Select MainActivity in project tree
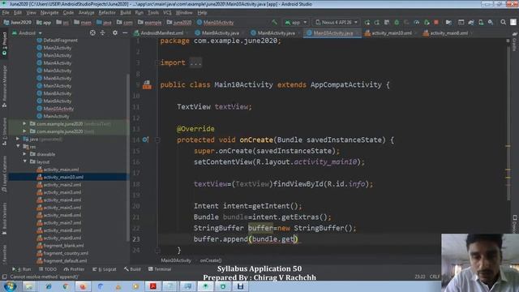This screenshot has height=292, width=519. [x=56, y=116]
